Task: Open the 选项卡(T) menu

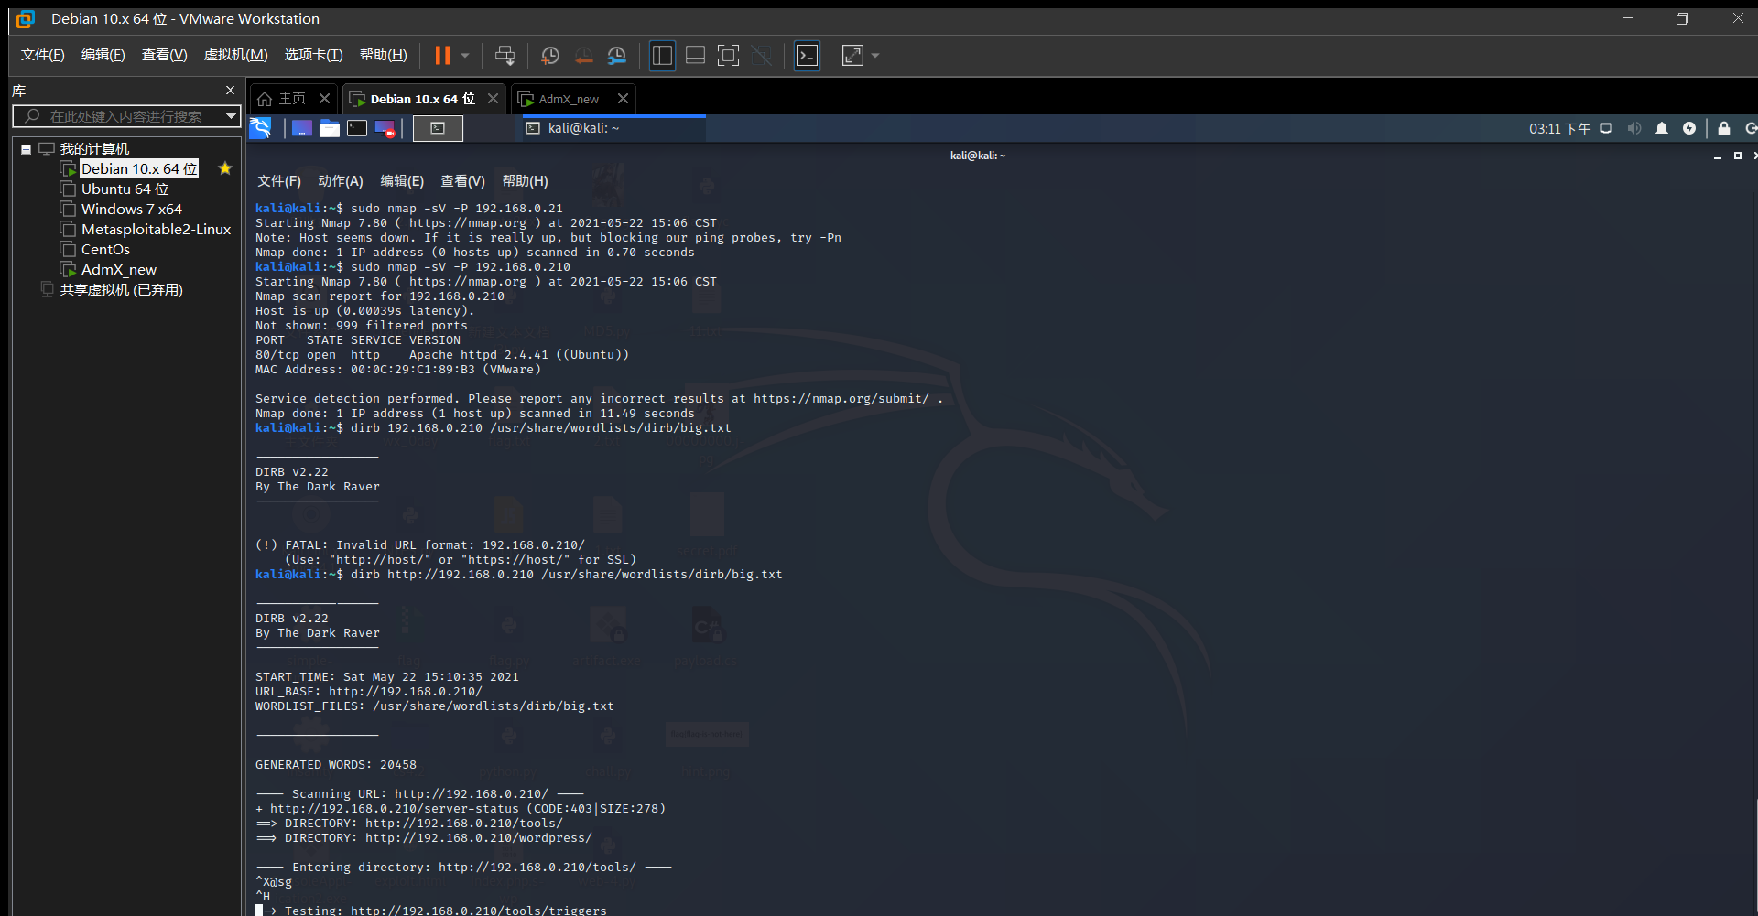Action: (x=313, y=55)
